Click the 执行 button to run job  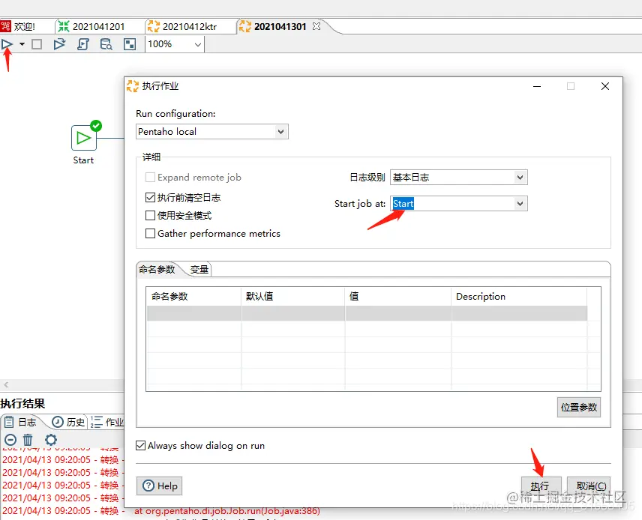tap(541, 486)
